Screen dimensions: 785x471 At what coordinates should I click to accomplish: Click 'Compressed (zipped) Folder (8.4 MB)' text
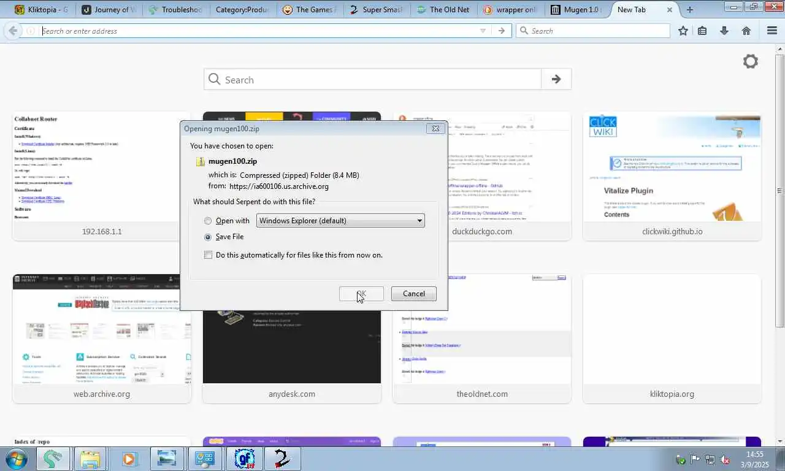299,175
